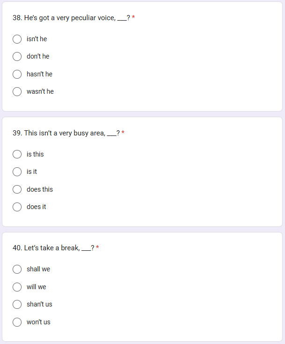Pick "shan't us" option
The height and width of the screenshot is (344, 285).
coord(17,304)
